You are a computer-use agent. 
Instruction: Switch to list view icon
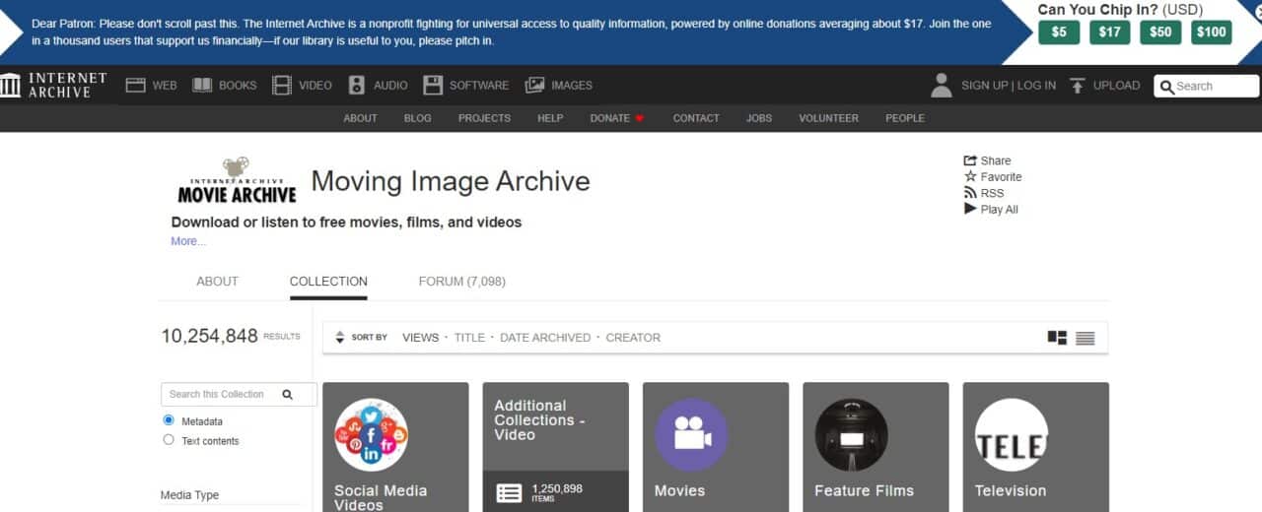[x=1086, y=338]
